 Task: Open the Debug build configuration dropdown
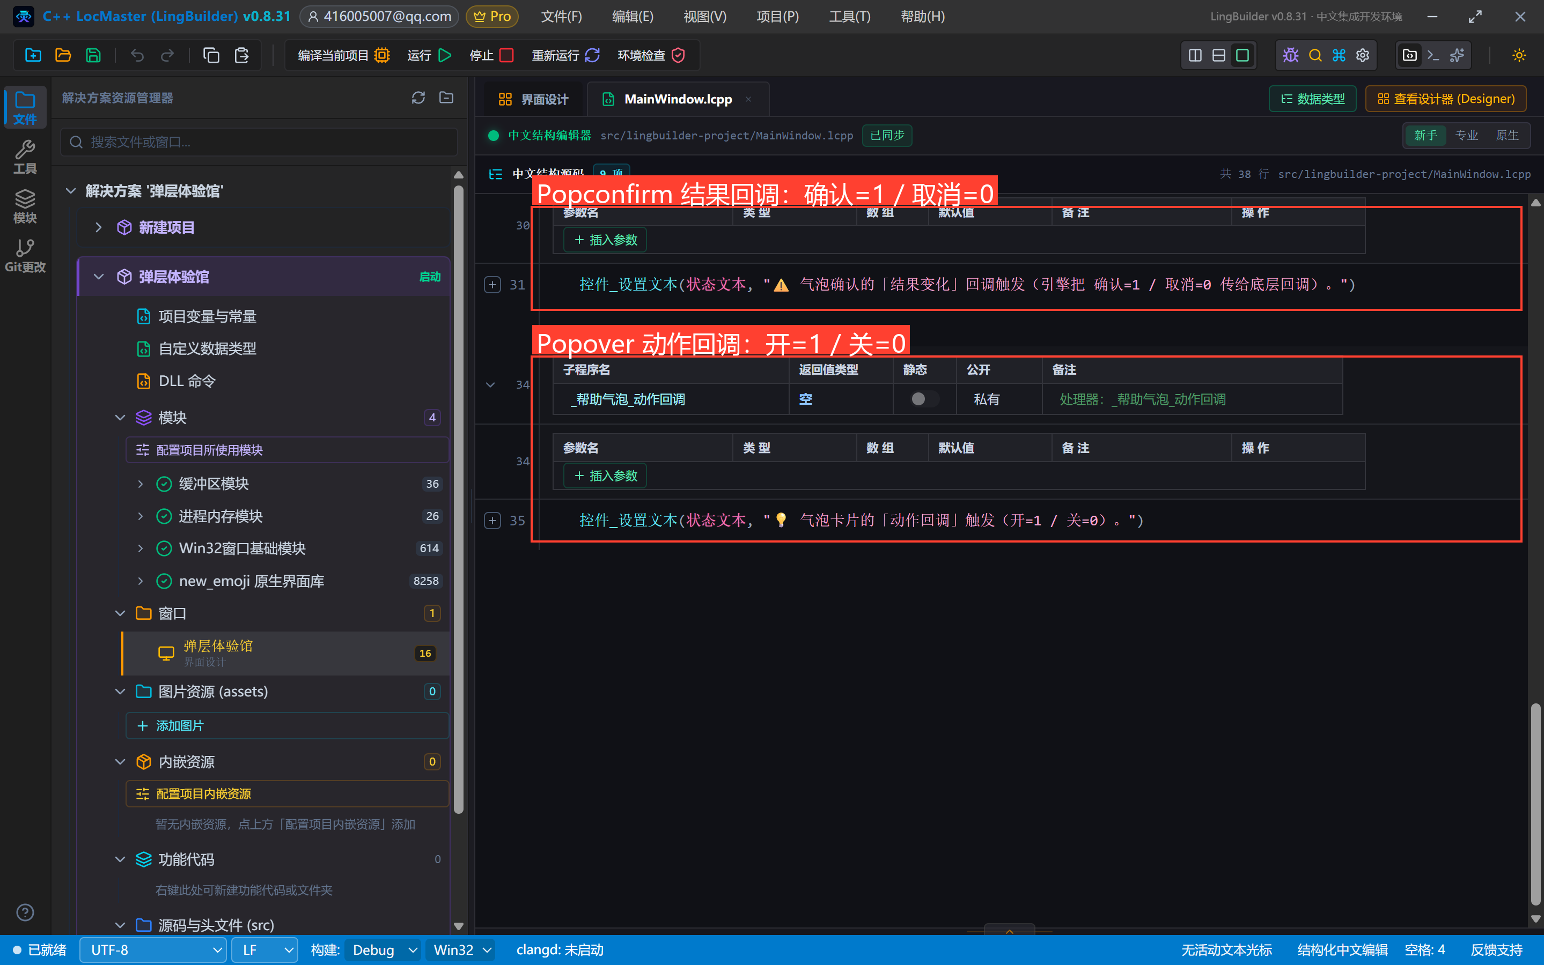click(382, 949)
